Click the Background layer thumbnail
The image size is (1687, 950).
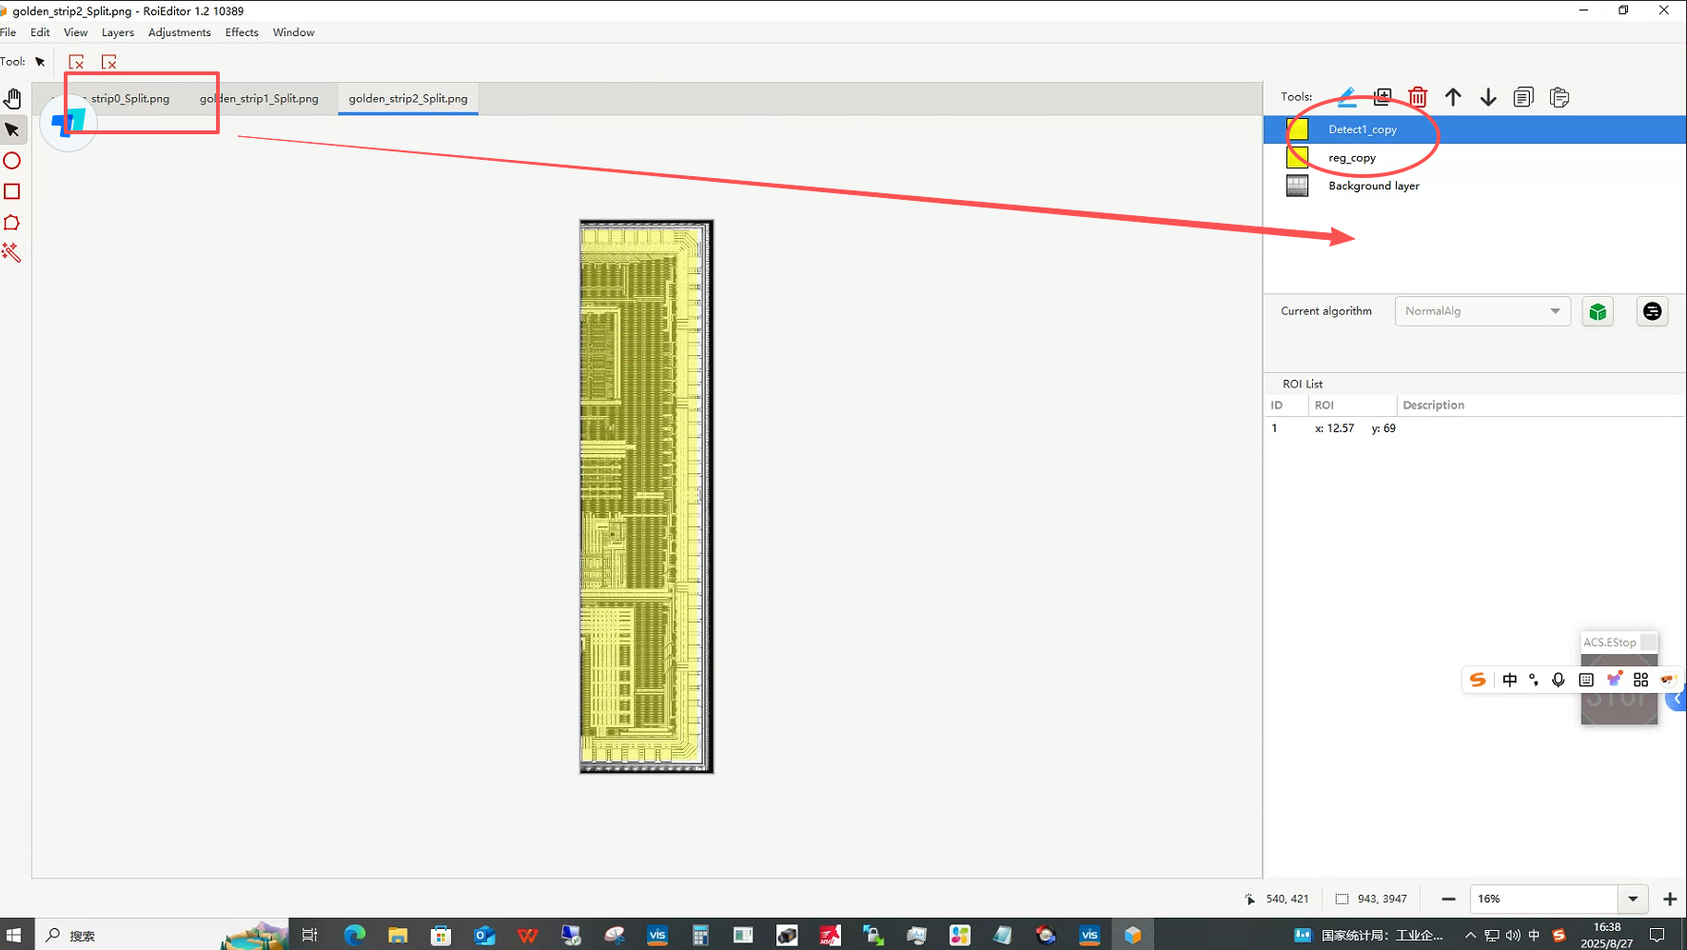click(1297, 186)
